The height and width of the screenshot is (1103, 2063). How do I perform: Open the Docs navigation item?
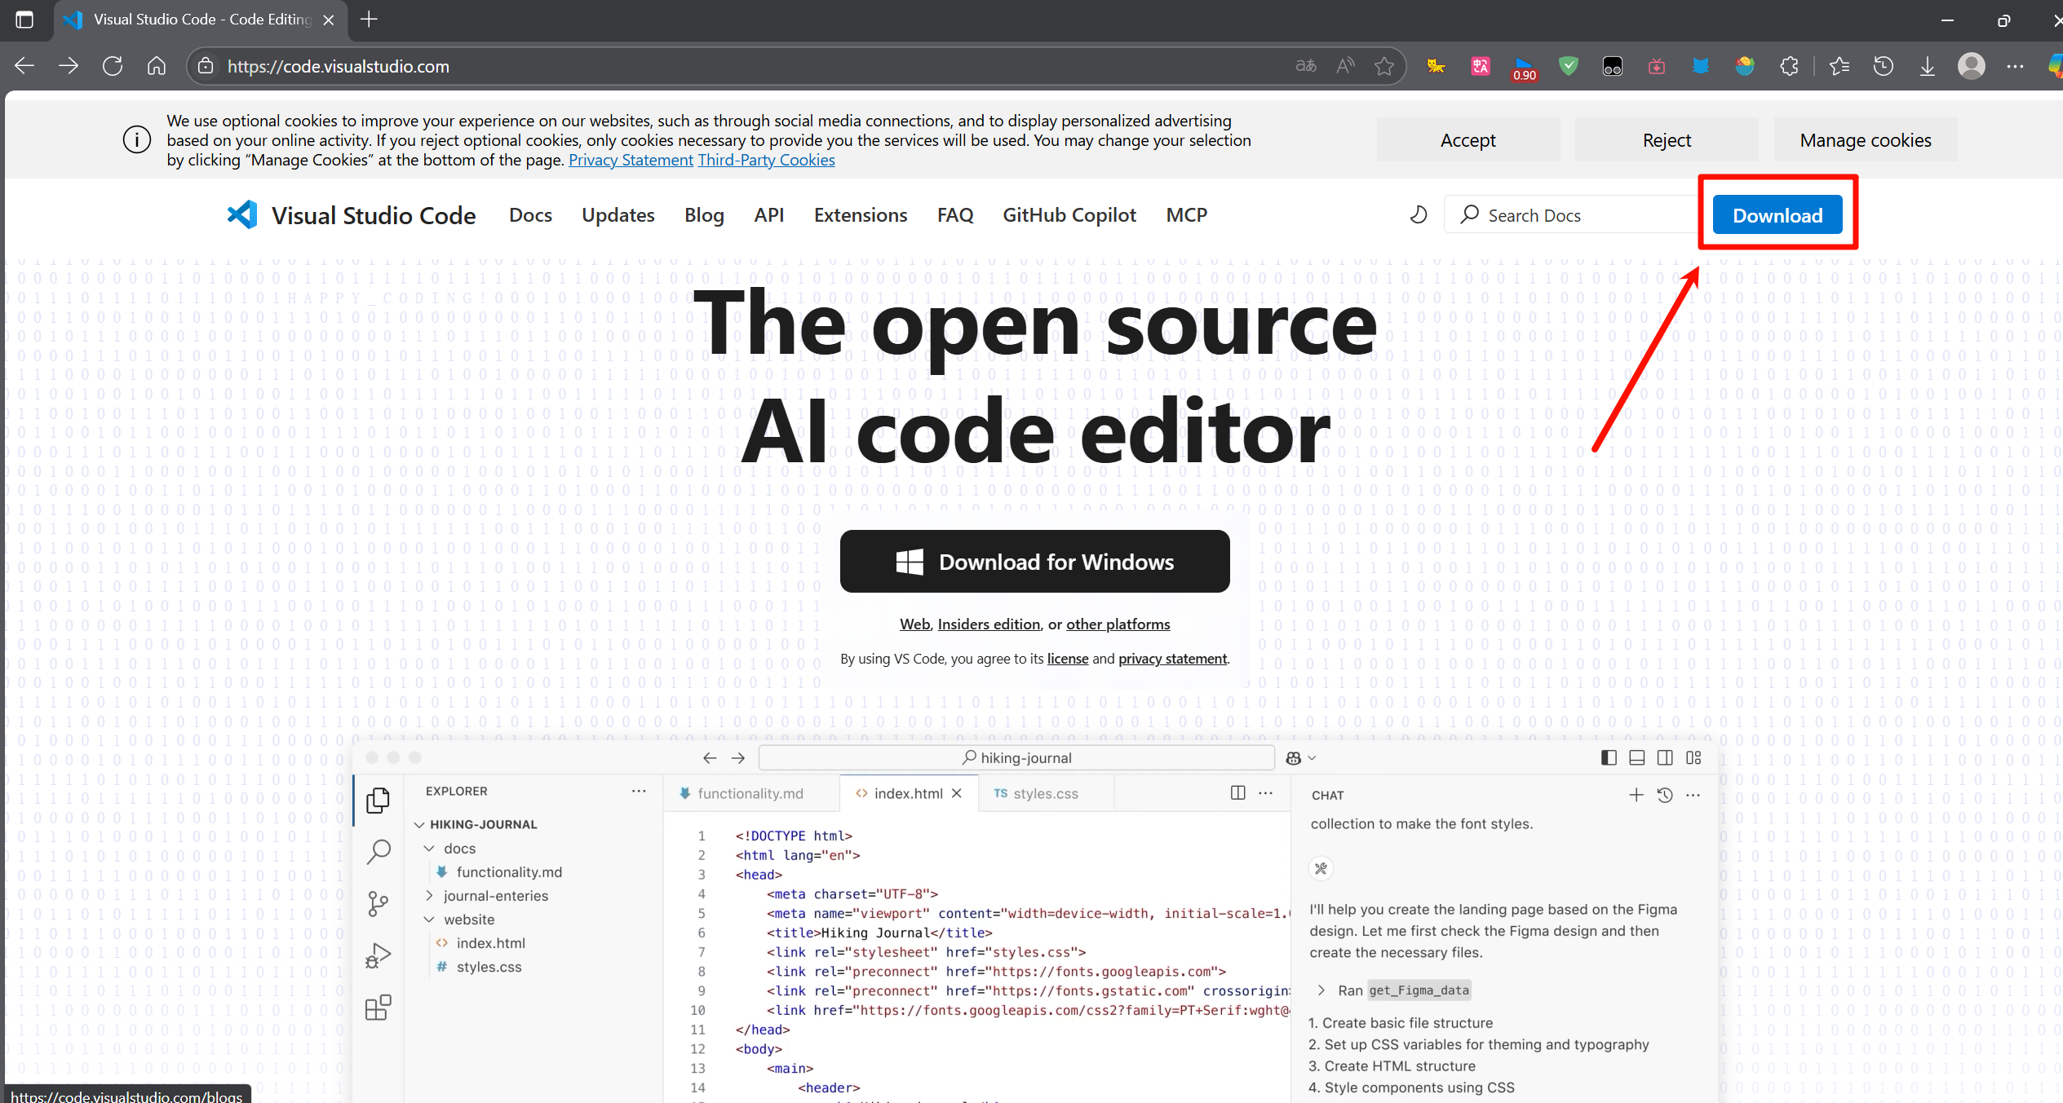530,215
